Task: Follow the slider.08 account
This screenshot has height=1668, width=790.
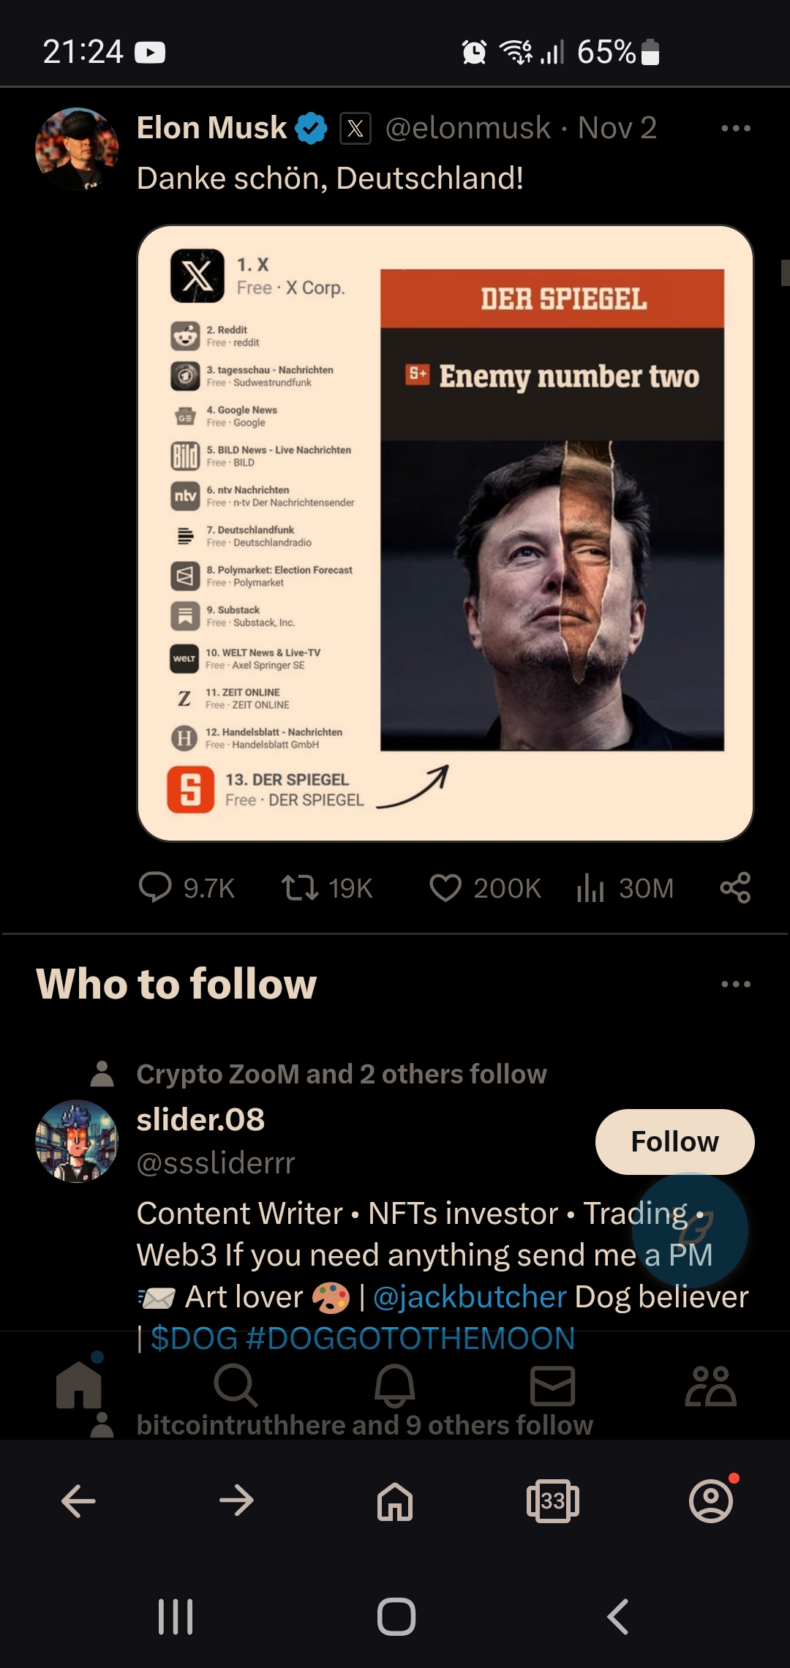Action: tap(674, 1142)
